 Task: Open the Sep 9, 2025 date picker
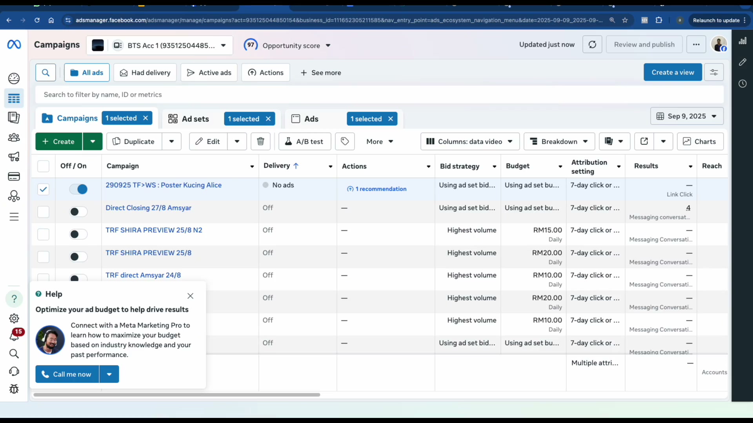(x=687, y=116)
